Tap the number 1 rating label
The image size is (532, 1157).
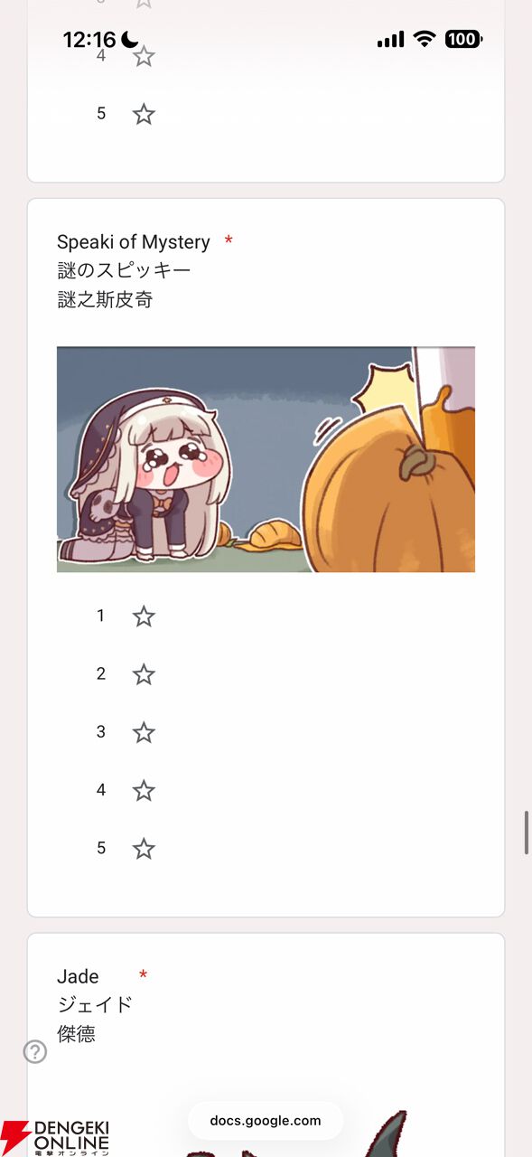pos(101,616)
